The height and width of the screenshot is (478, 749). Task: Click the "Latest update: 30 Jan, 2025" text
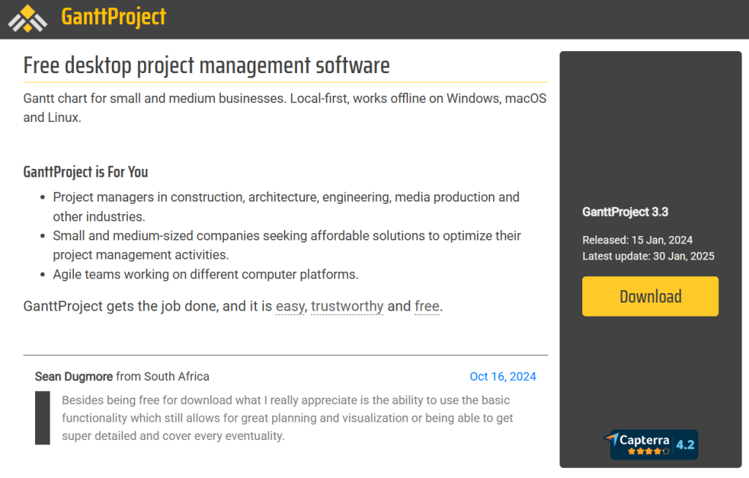coord(648,256)
